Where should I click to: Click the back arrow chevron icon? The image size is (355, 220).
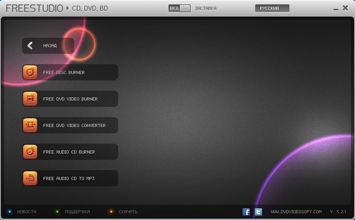(30, 45)
